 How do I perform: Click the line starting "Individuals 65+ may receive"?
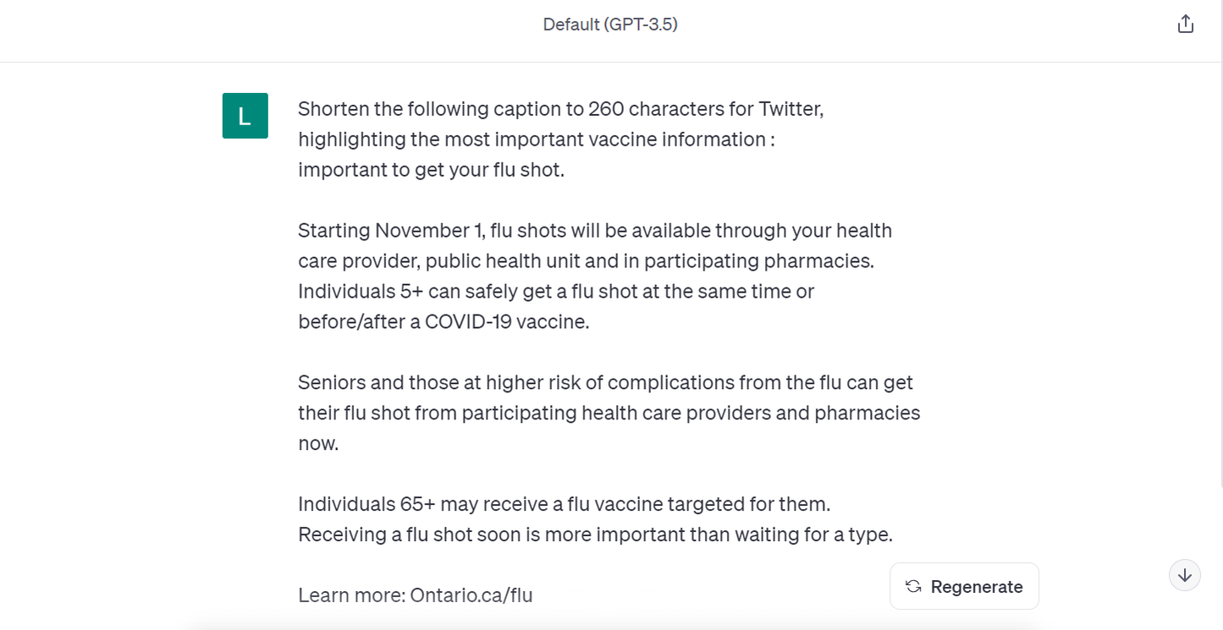pos(565,505)
